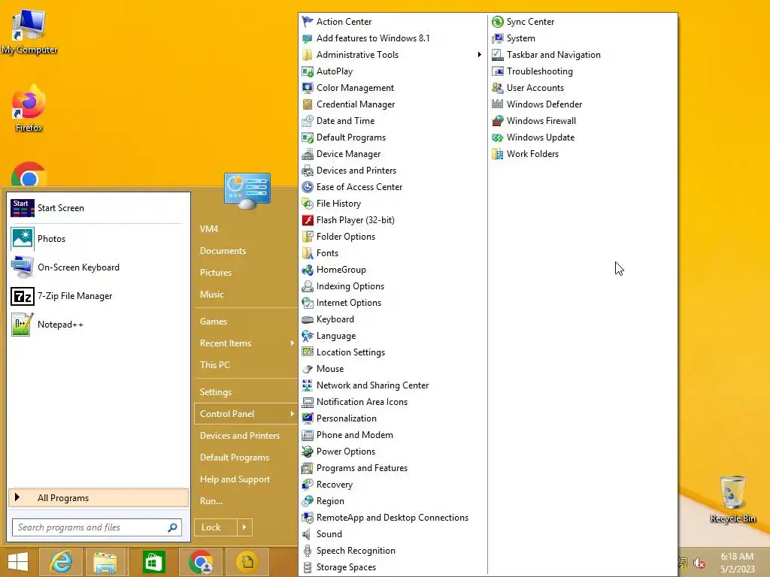The image size is (770, 577).
Task: Open the Photos app icon
Action: pyautogui.click(x=23, y=239)
